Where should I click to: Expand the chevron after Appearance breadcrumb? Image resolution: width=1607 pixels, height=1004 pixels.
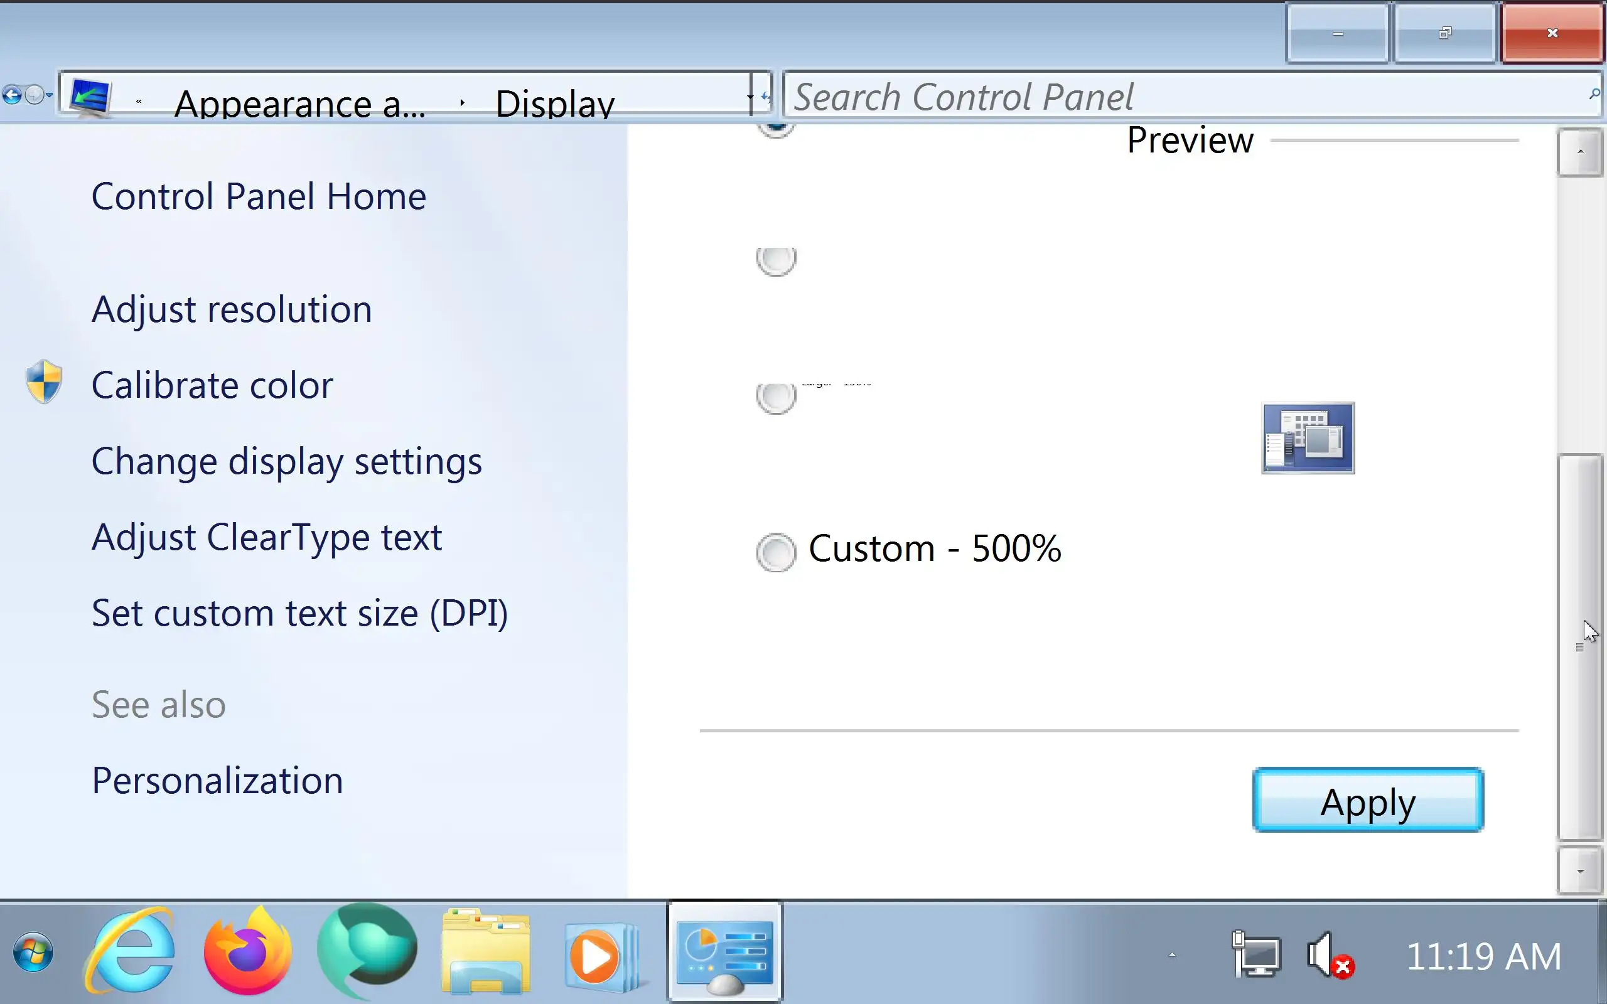[x=462, y=102]
